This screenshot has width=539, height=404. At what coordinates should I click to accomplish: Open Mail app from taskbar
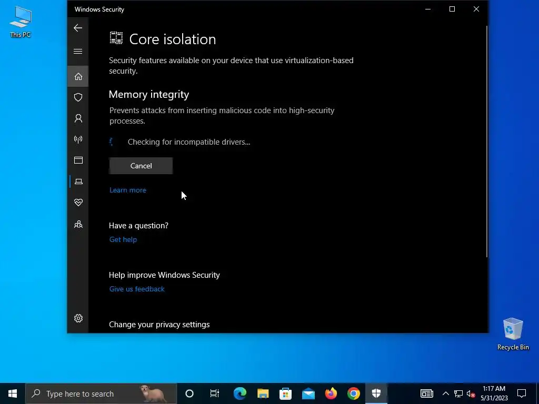(x=308, y=393)
